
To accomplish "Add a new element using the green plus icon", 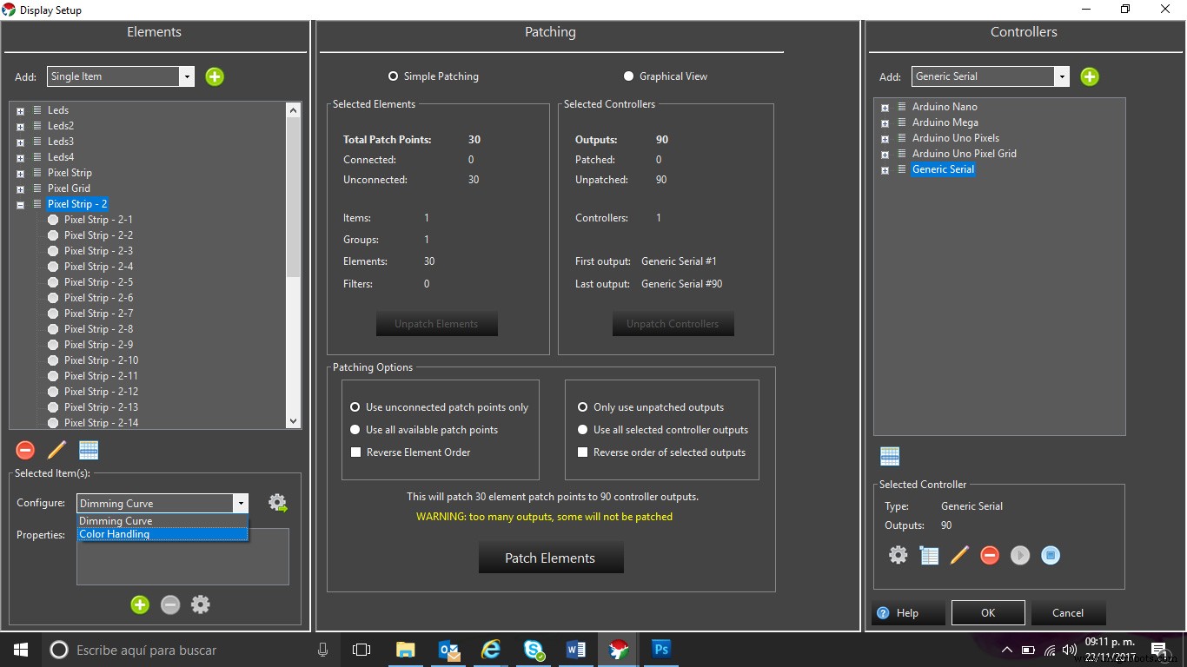I will pos(215,76).
